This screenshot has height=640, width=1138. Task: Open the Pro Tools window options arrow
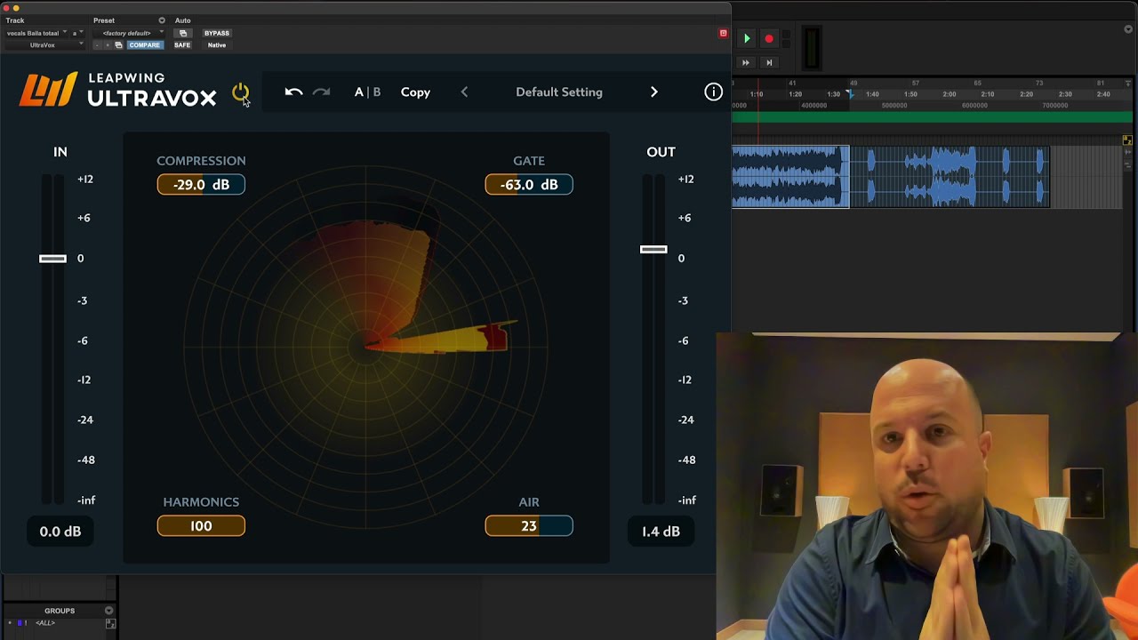[x=1128, y=29]
